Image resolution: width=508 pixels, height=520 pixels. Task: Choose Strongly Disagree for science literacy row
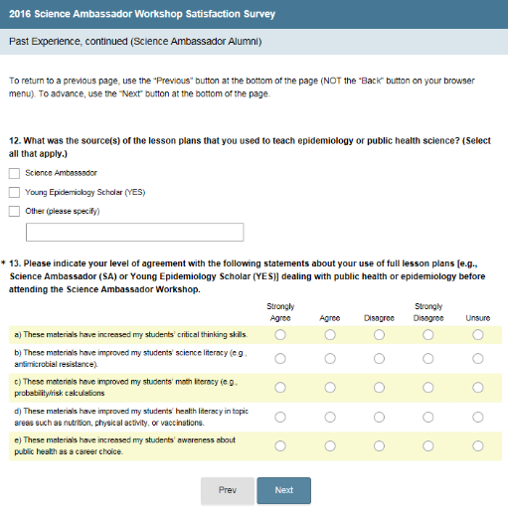point(428,359)
